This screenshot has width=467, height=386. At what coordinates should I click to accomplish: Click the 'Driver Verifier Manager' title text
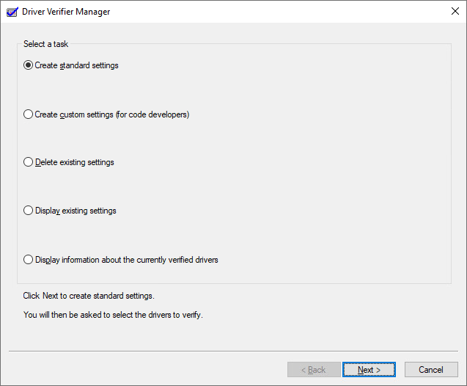click(66, 12)
